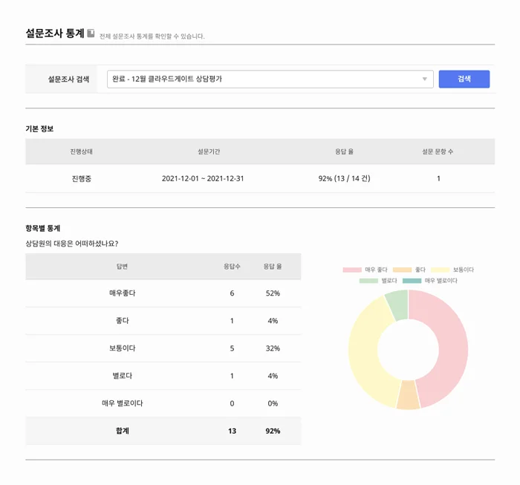Image resolution: width=520 pixels, height=485 pixels.
Task: Click the 92% (13 / 14 건) cell
Action: tap(344, 179)
